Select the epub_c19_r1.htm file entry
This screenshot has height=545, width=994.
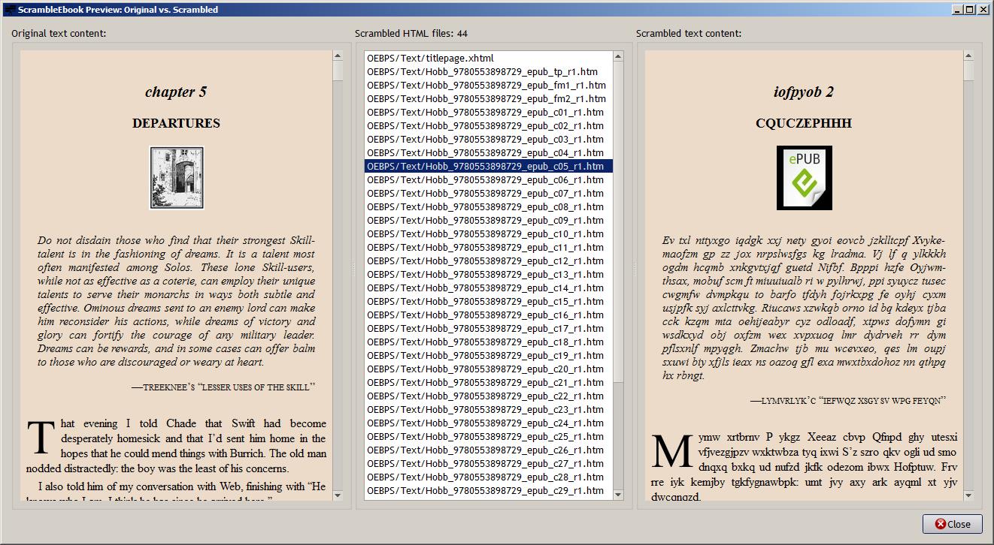click(489, 355)
